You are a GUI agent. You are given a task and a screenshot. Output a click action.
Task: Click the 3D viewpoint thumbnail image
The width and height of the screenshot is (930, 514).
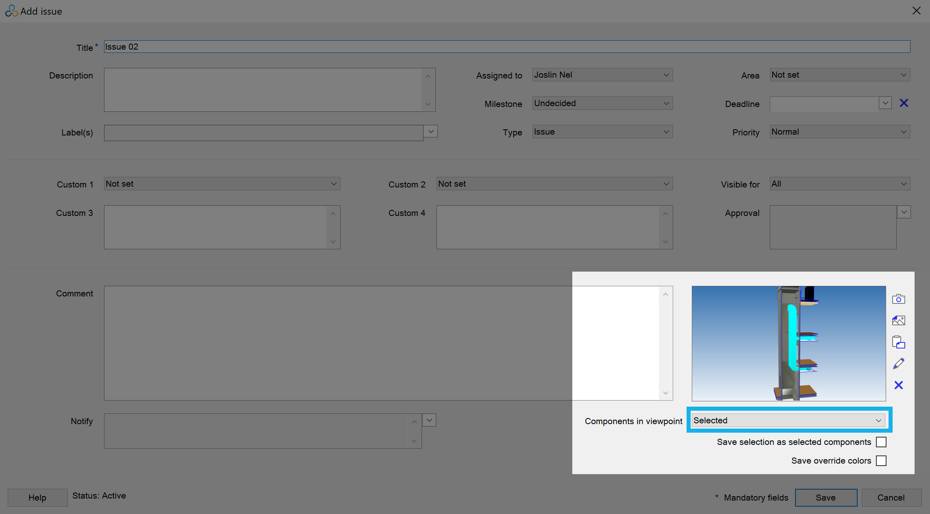[x=789, y=344]
